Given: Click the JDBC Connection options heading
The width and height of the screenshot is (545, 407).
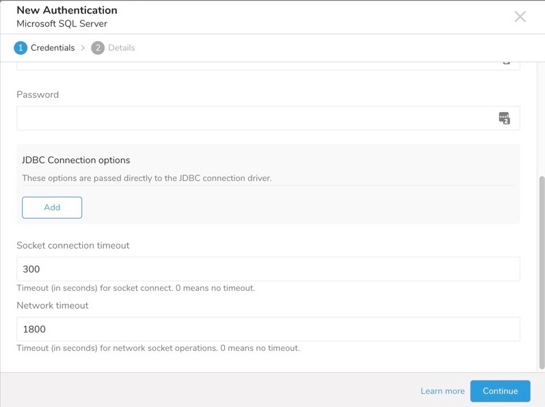Looking at the screenshot, I should pos(76,160).
